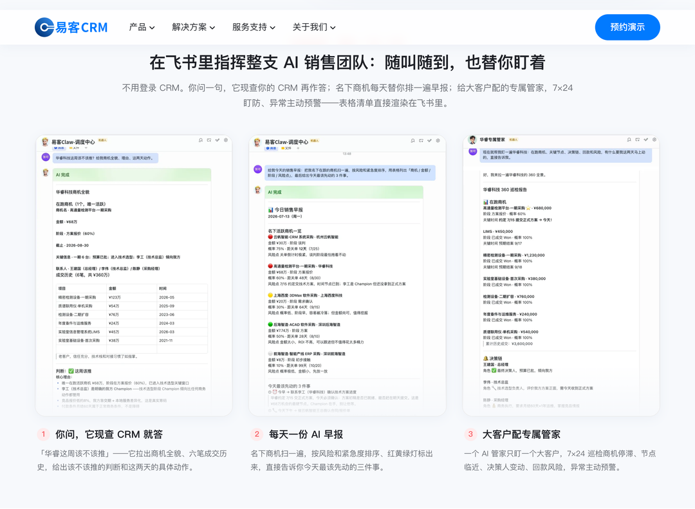Click screen-share icon in first 易客Claw-调度中心 card
This screenshot has height=509, width=695.
209,140
